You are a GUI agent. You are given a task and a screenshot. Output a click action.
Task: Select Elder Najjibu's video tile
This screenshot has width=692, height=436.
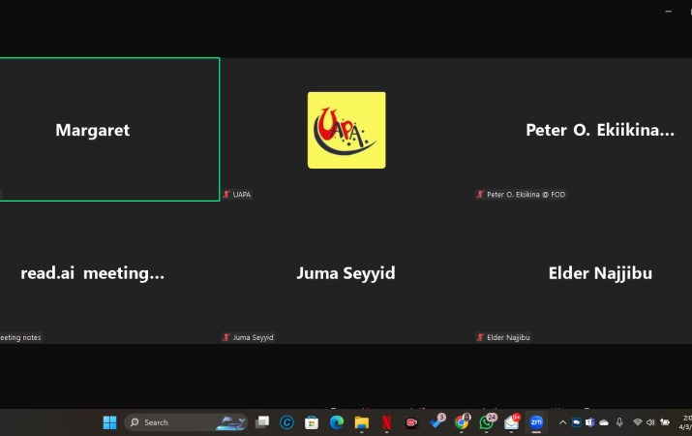click(x=583, y=272)
